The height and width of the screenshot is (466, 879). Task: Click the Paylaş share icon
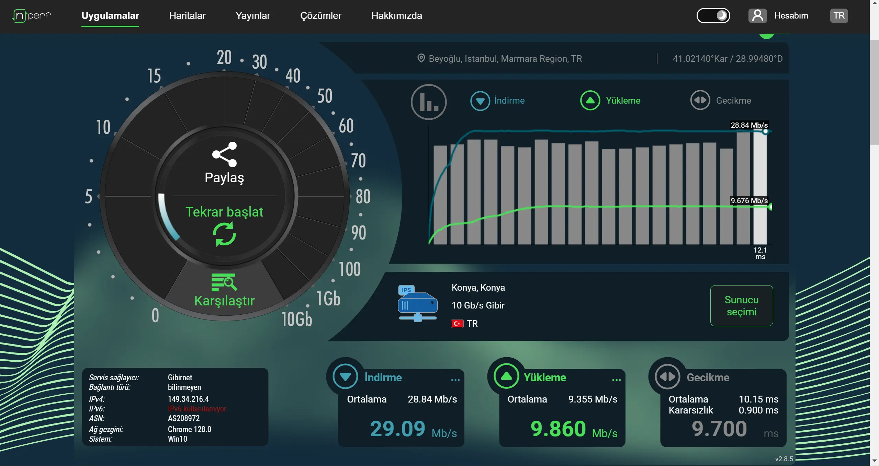click(x=225, y=154)
